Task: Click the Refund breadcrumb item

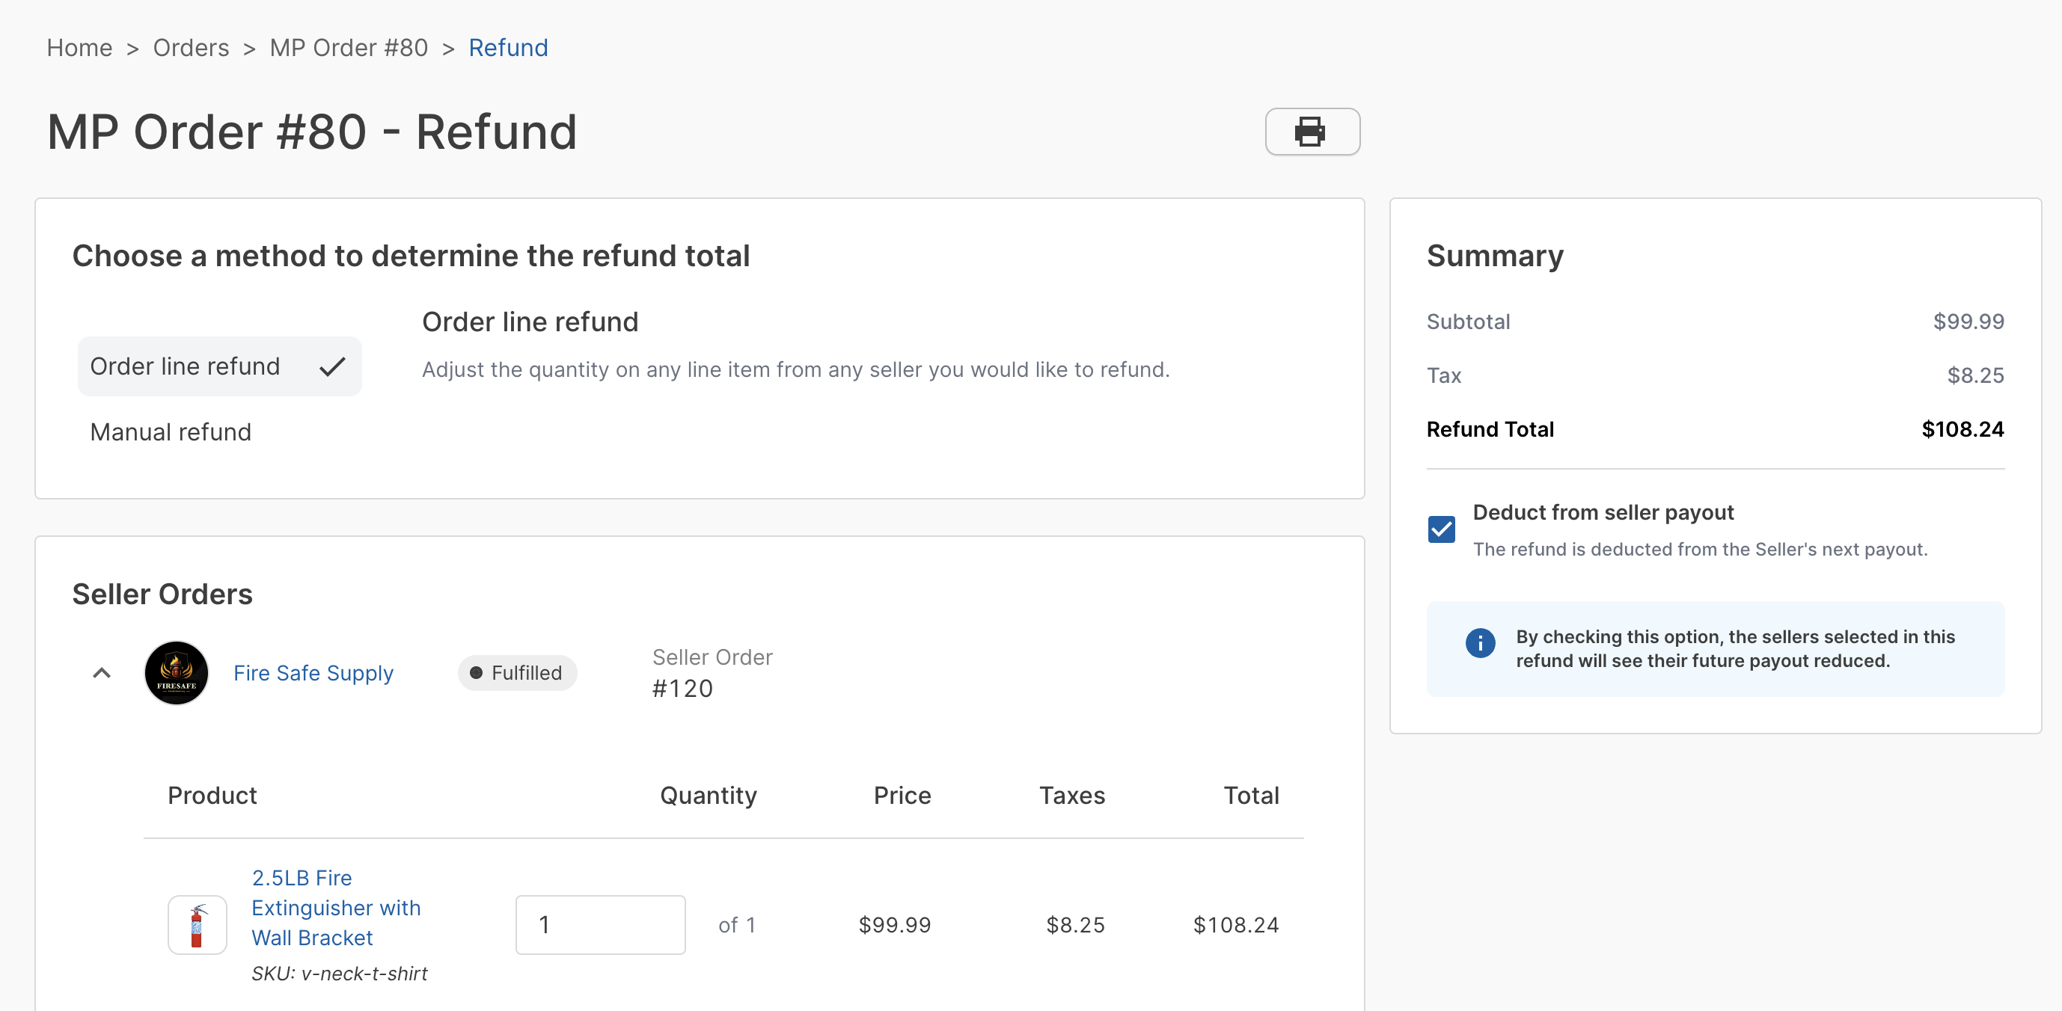Action: (x=507, y=48)
